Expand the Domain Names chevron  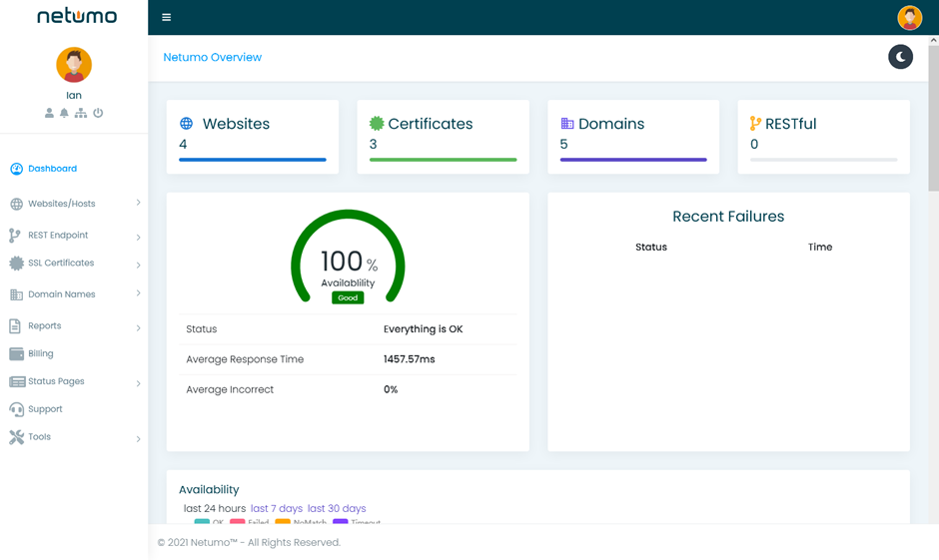point(138,293)
